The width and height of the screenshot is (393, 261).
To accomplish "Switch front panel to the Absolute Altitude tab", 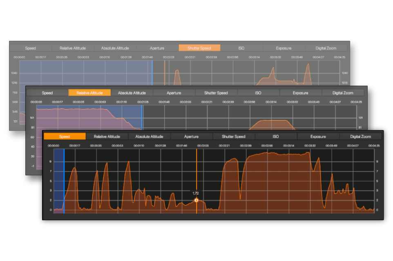I will 149,137.
